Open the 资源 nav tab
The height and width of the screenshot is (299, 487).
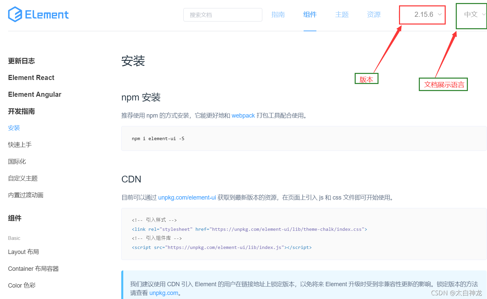pyautogui.click(x=374, y=14)
